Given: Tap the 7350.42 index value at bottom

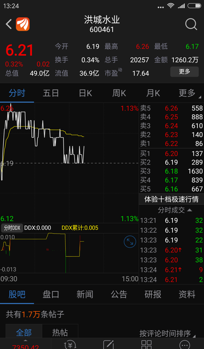Looking at the screenshot, I should click(25, 346).
